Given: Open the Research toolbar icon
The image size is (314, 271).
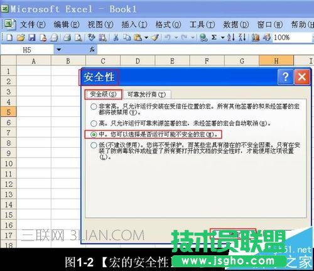Looking at the screenshot, I should [102, 38].
